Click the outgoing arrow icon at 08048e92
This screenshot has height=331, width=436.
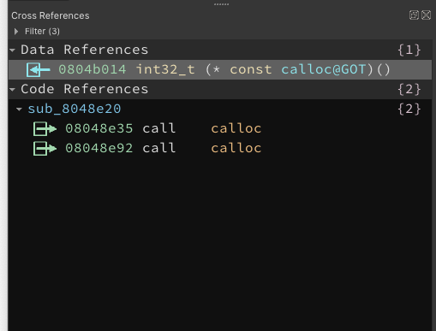coord(45,149)
